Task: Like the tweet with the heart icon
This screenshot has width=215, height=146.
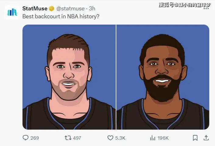Action: [110, 138]
